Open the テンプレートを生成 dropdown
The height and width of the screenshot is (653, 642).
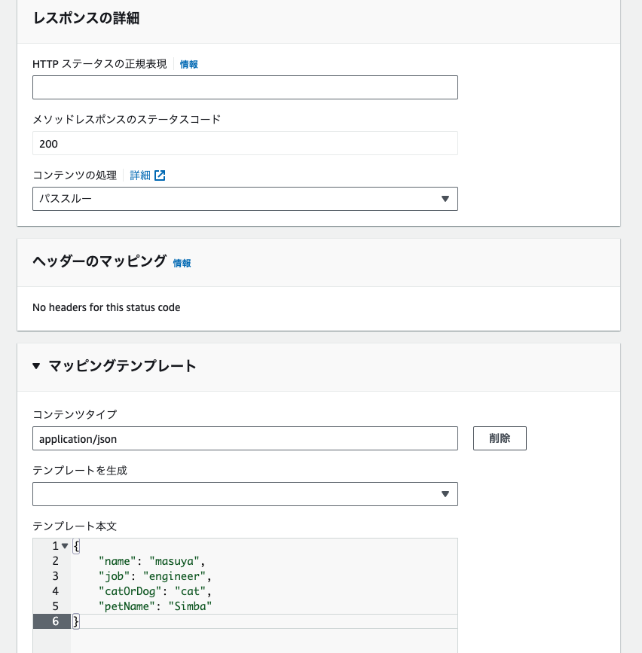[245, 494]
